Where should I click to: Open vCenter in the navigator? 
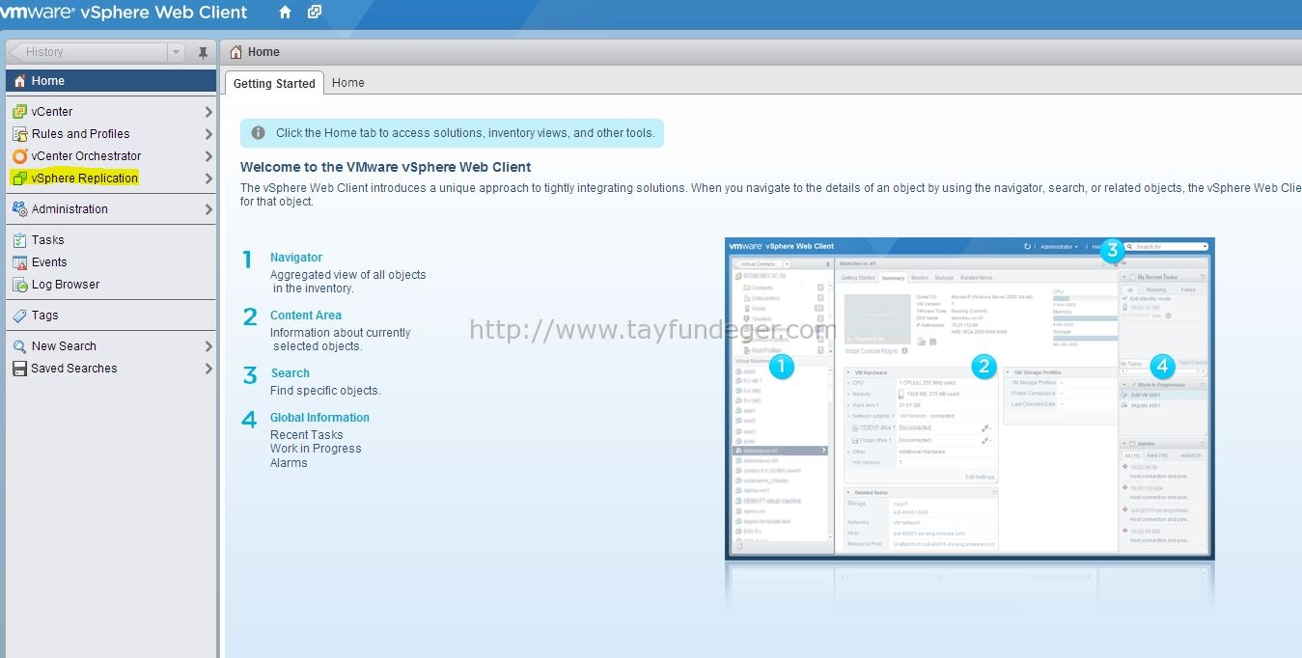tap(111, 112)
